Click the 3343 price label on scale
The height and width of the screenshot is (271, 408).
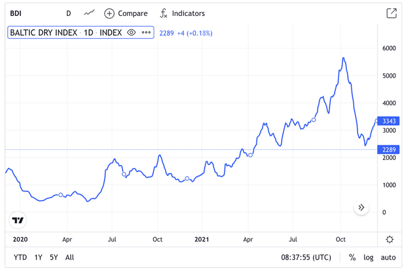pos(388,121)
